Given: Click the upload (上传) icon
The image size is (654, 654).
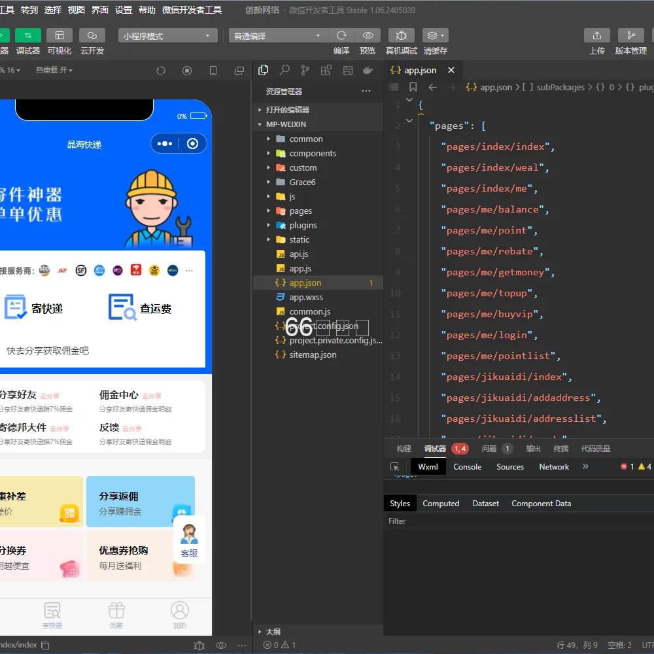Looking at the screenshot, I should click(x=597, y=35).
